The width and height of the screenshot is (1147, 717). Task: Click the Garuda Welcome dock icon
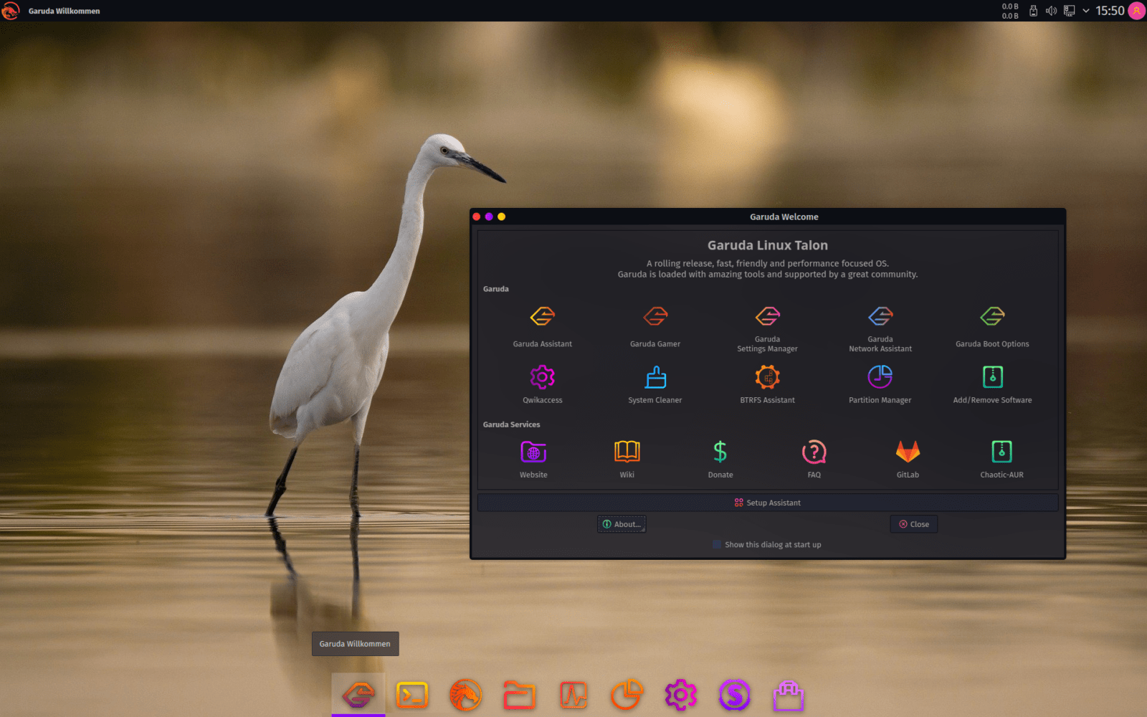[358, 695]
